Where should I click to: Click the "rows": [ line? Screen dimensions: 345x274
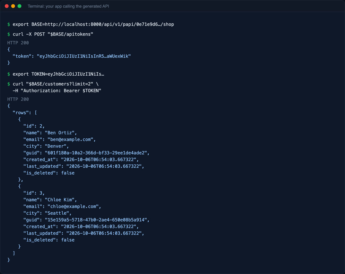click(x=25, y=113)
